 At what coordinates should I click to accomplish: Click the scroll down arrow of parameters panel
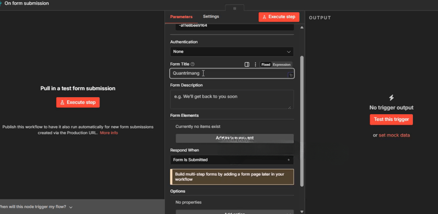click(x=302, y=212)
